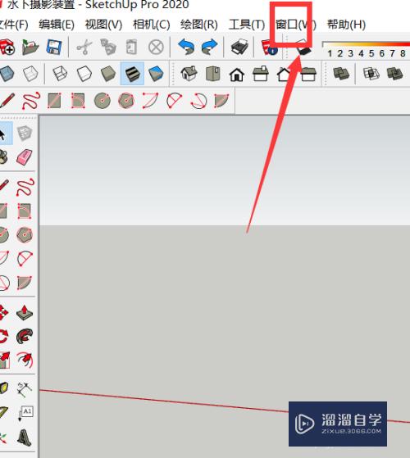This screenshot has height=458, width=410.
Task: Select the Push/Pull tool
Action: pos(25,312)
